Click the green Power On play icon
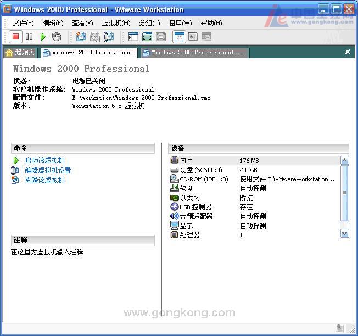Screen dimensions: 358x336 [43, 37]
